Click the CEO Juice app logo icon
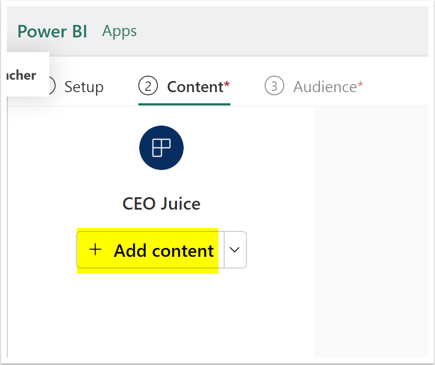435x365 pixels. pos(161,148)
